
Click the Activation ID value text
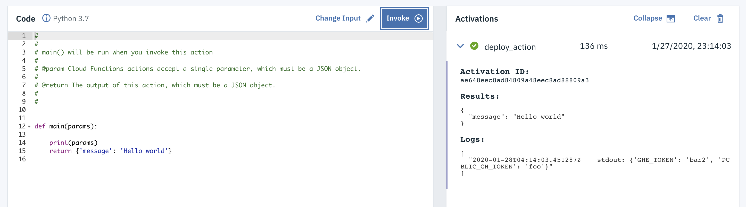point(525,80)
